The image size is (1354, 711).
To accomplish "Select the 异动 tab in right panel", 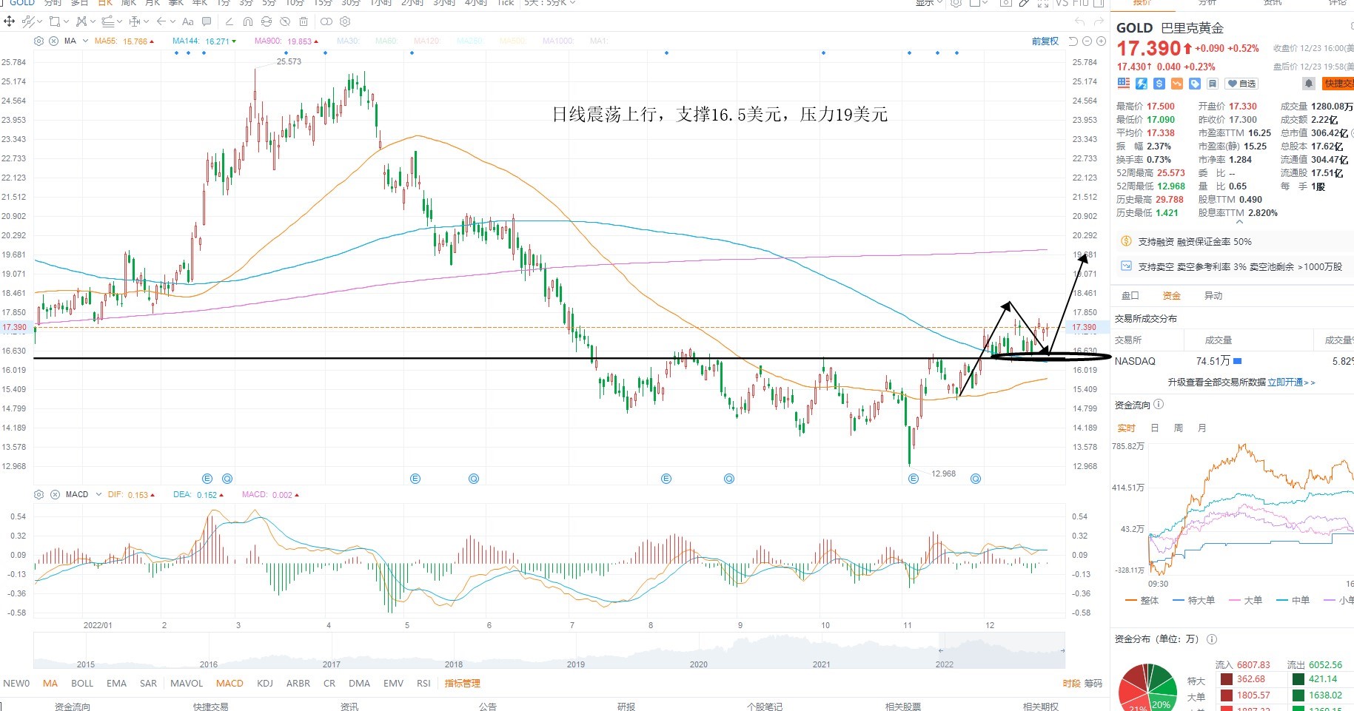I will (1213, 295).
